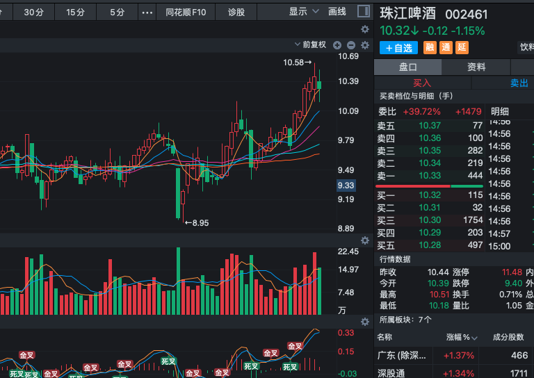Click the 名称 column header
The width and height of the screenshot is (534, 378).
[385, 337]
